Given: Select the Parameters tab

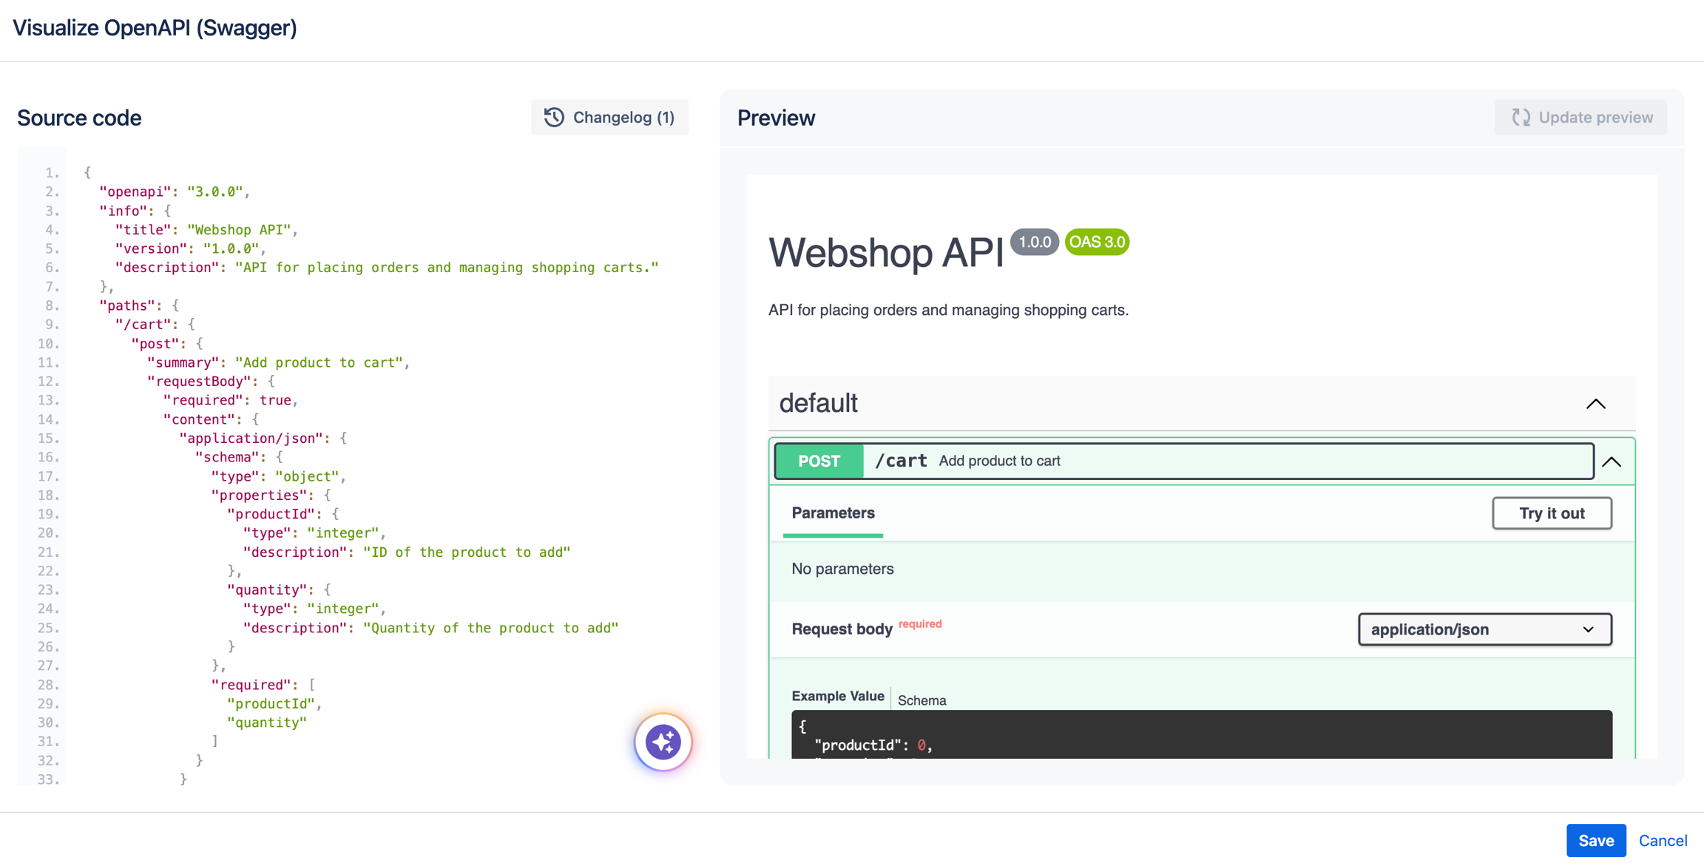Looking at the screenshot, I should 833,513.
